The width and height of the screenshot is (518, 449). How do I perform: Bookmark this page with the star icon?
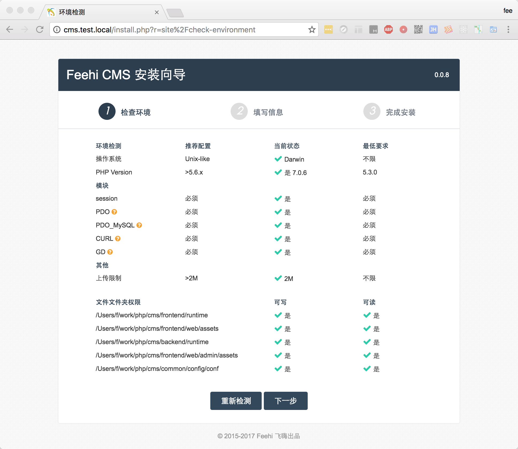[x=312, y=29]
